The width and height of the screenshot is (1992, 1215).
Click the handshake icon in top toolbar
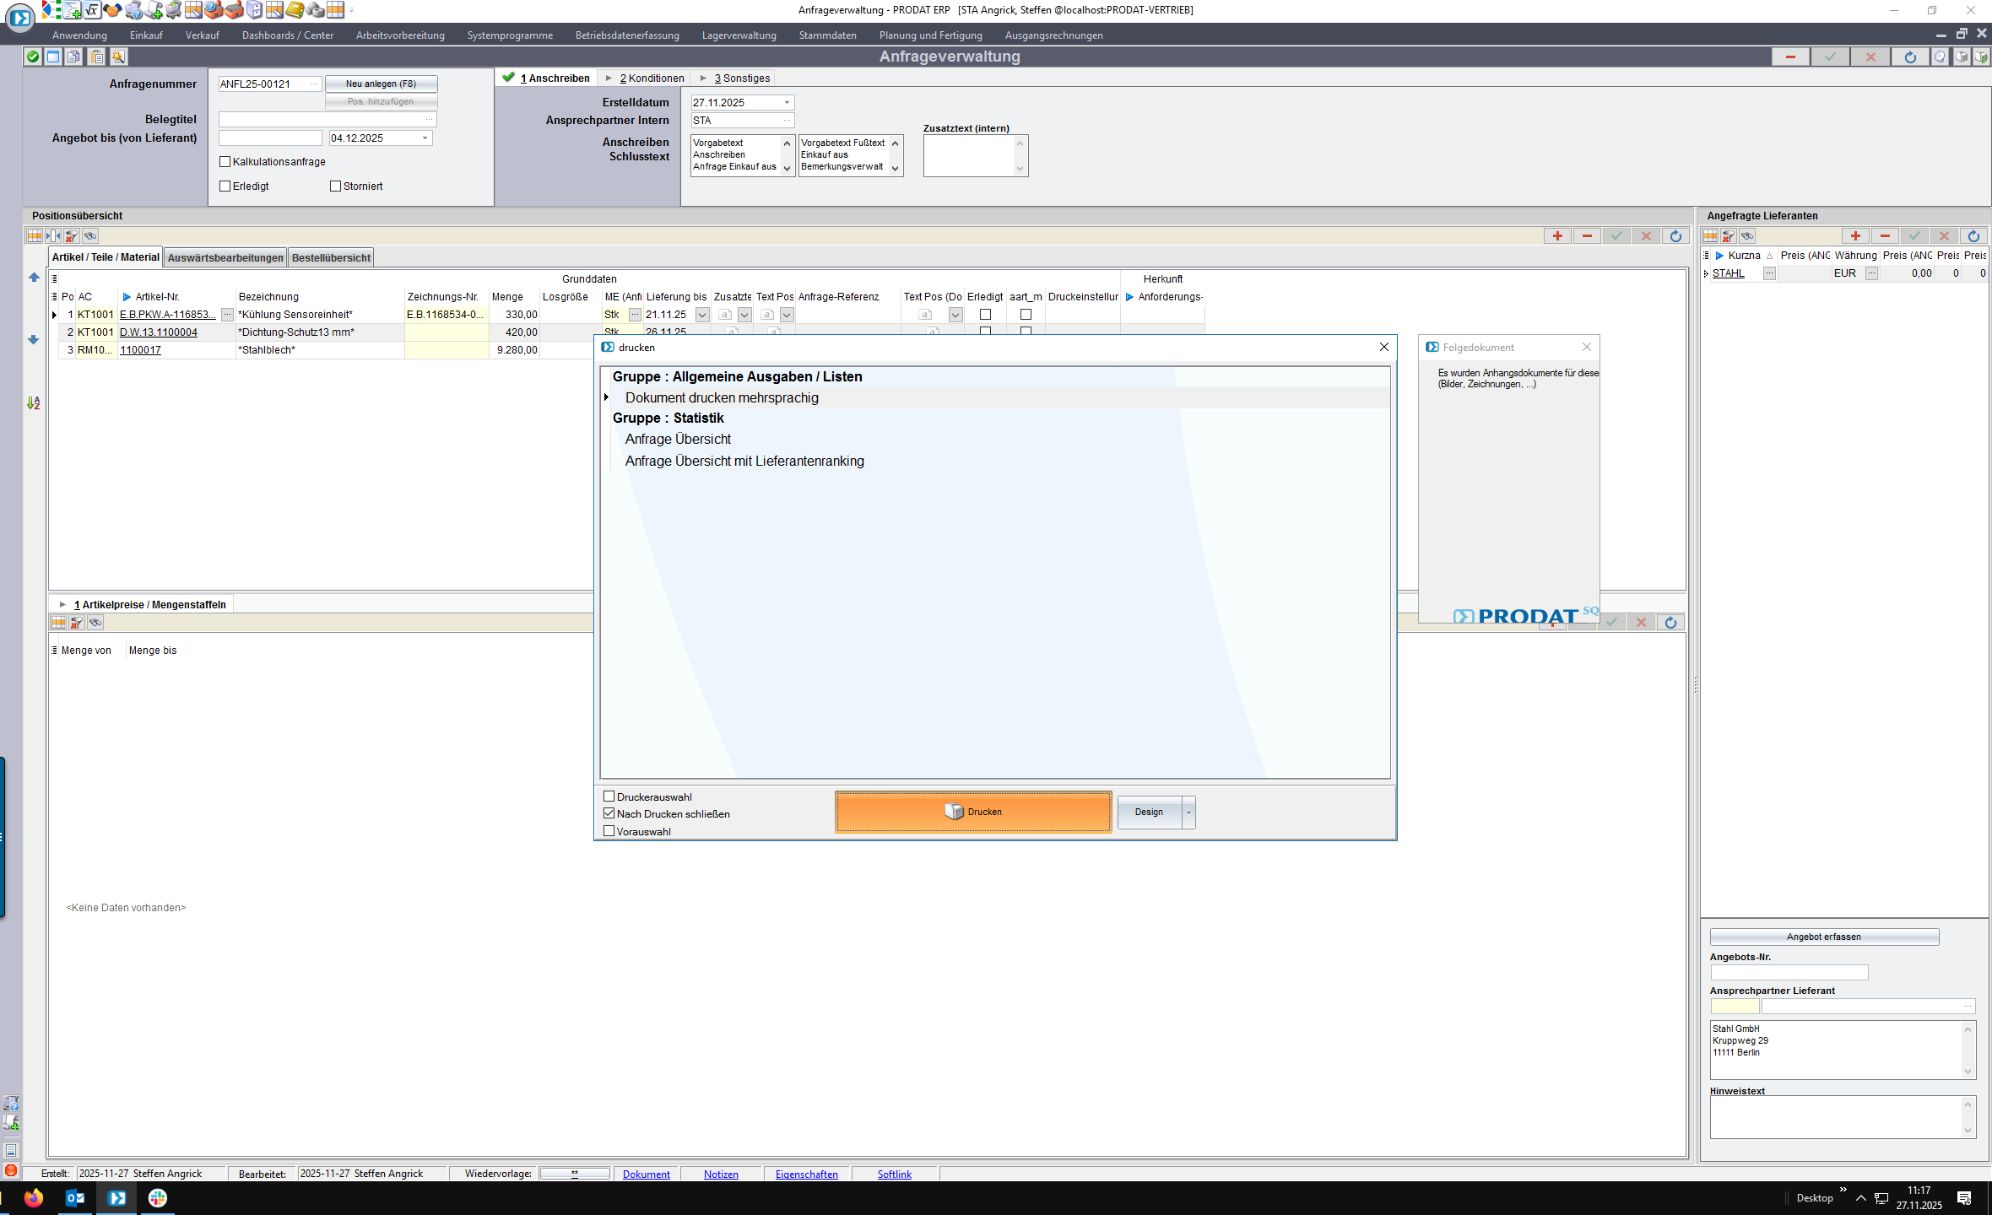pos(112,10)
